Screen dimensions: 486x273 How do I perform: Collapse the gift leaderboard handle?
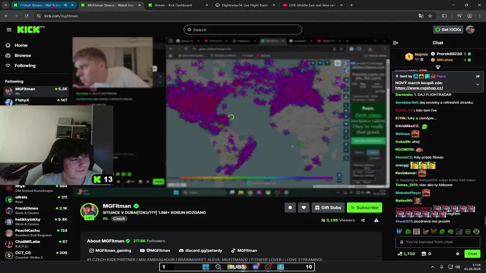coord(438,67)
